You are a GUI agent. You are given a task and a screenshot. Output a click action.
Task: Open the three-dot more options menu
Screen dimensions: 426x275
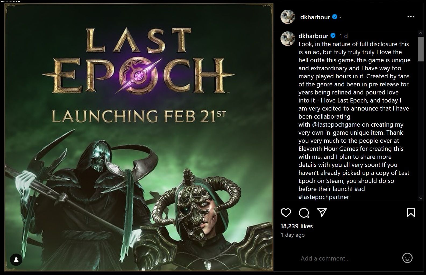click(x=411, y=17)
